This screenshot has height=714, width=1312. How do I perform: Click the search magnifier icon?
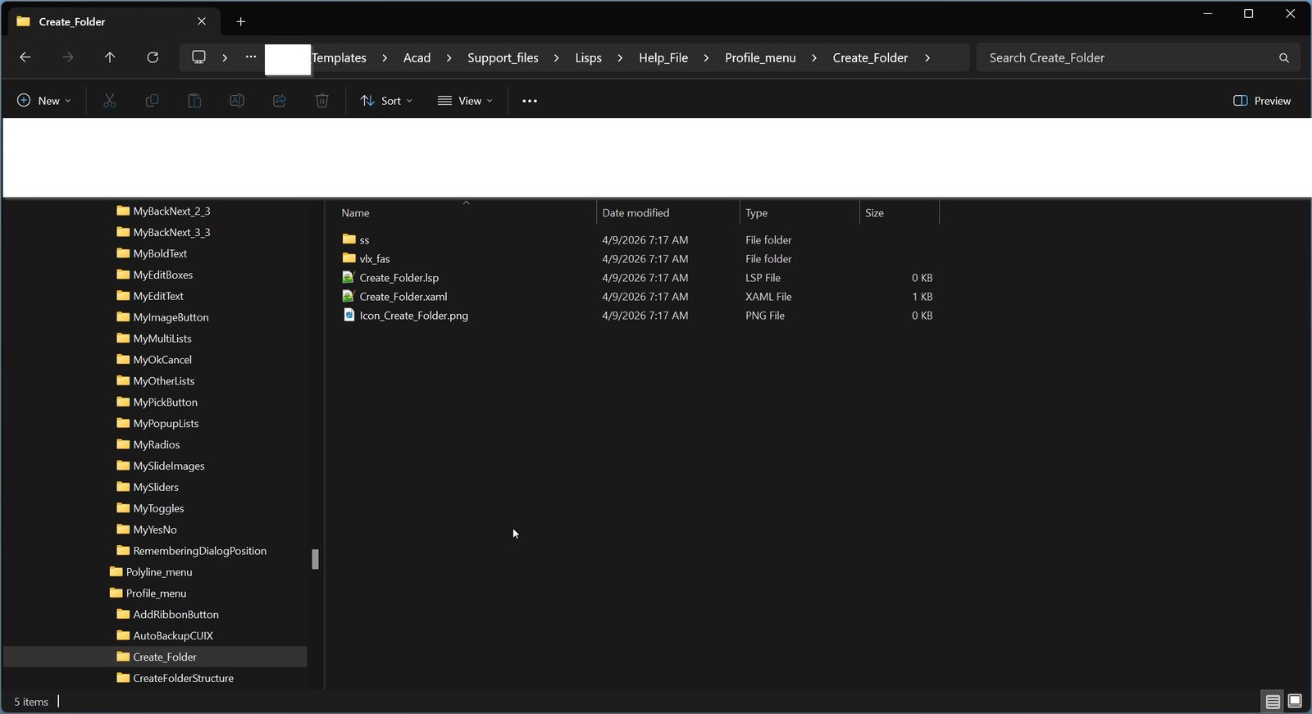point(1284,58)
